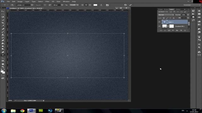Viewport: 202px width, 113px height.
Task: Select the Hand tool
Action: [3, 64]
